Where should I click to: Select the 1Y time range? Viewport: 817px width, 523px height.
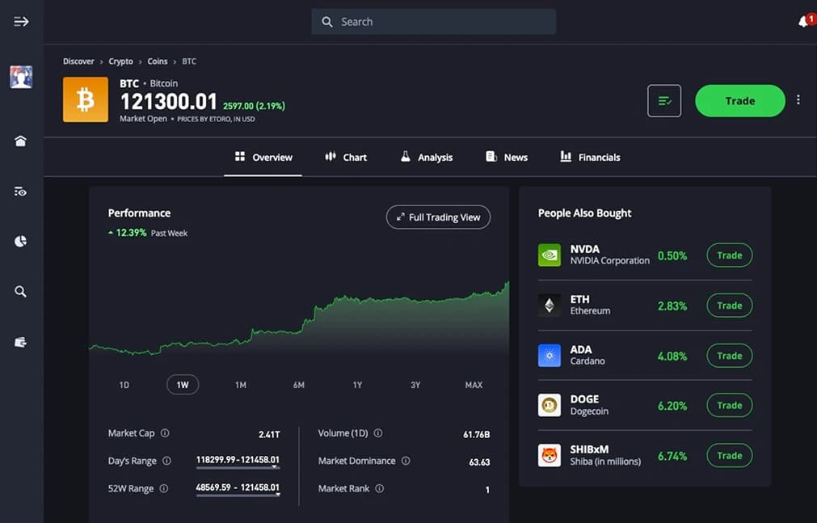pyautogui.click(x=356, y=385)
